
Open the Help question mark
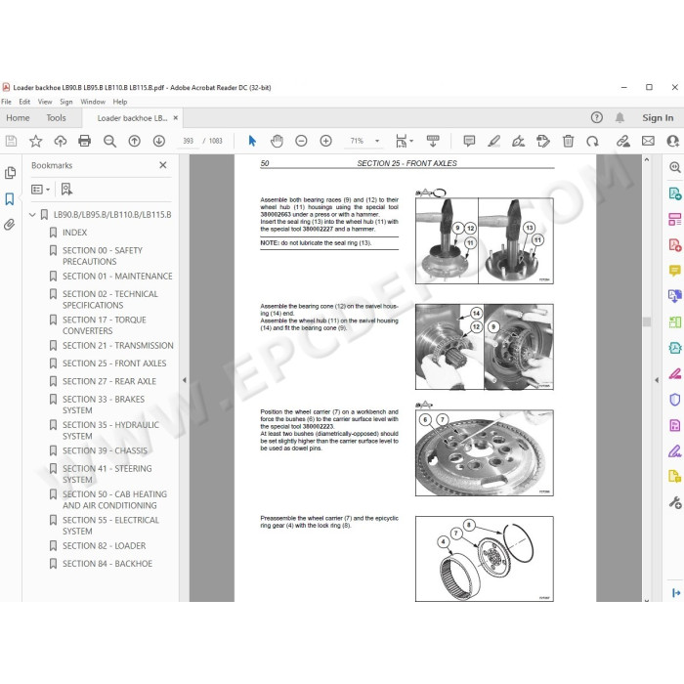tap(597, 117)
